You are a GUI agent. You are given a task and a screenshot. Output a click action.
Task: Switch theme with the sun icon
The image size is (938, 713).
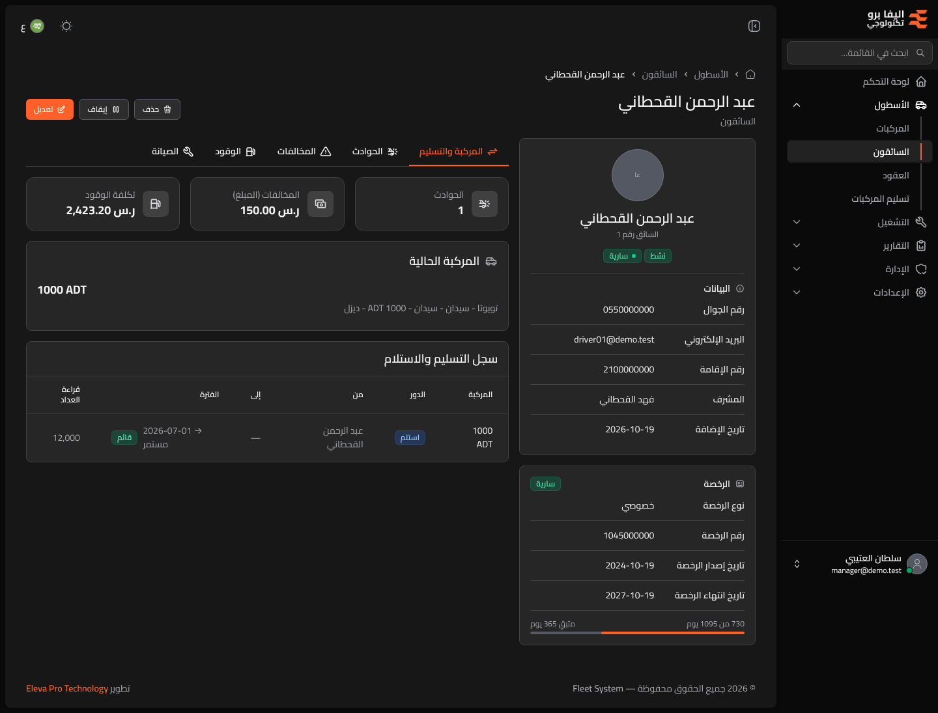point(66,26)
